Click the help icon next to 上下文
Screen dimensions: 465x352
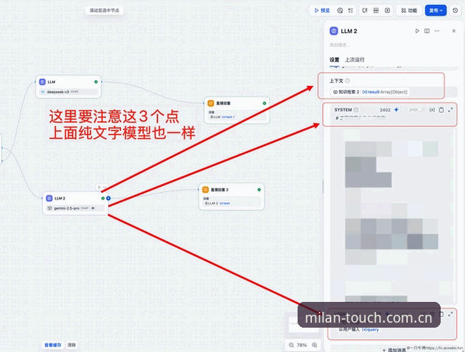point(348,81)
